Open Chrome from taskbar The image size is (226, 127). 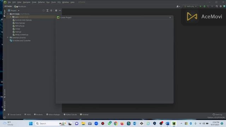[x=115, y=123]
